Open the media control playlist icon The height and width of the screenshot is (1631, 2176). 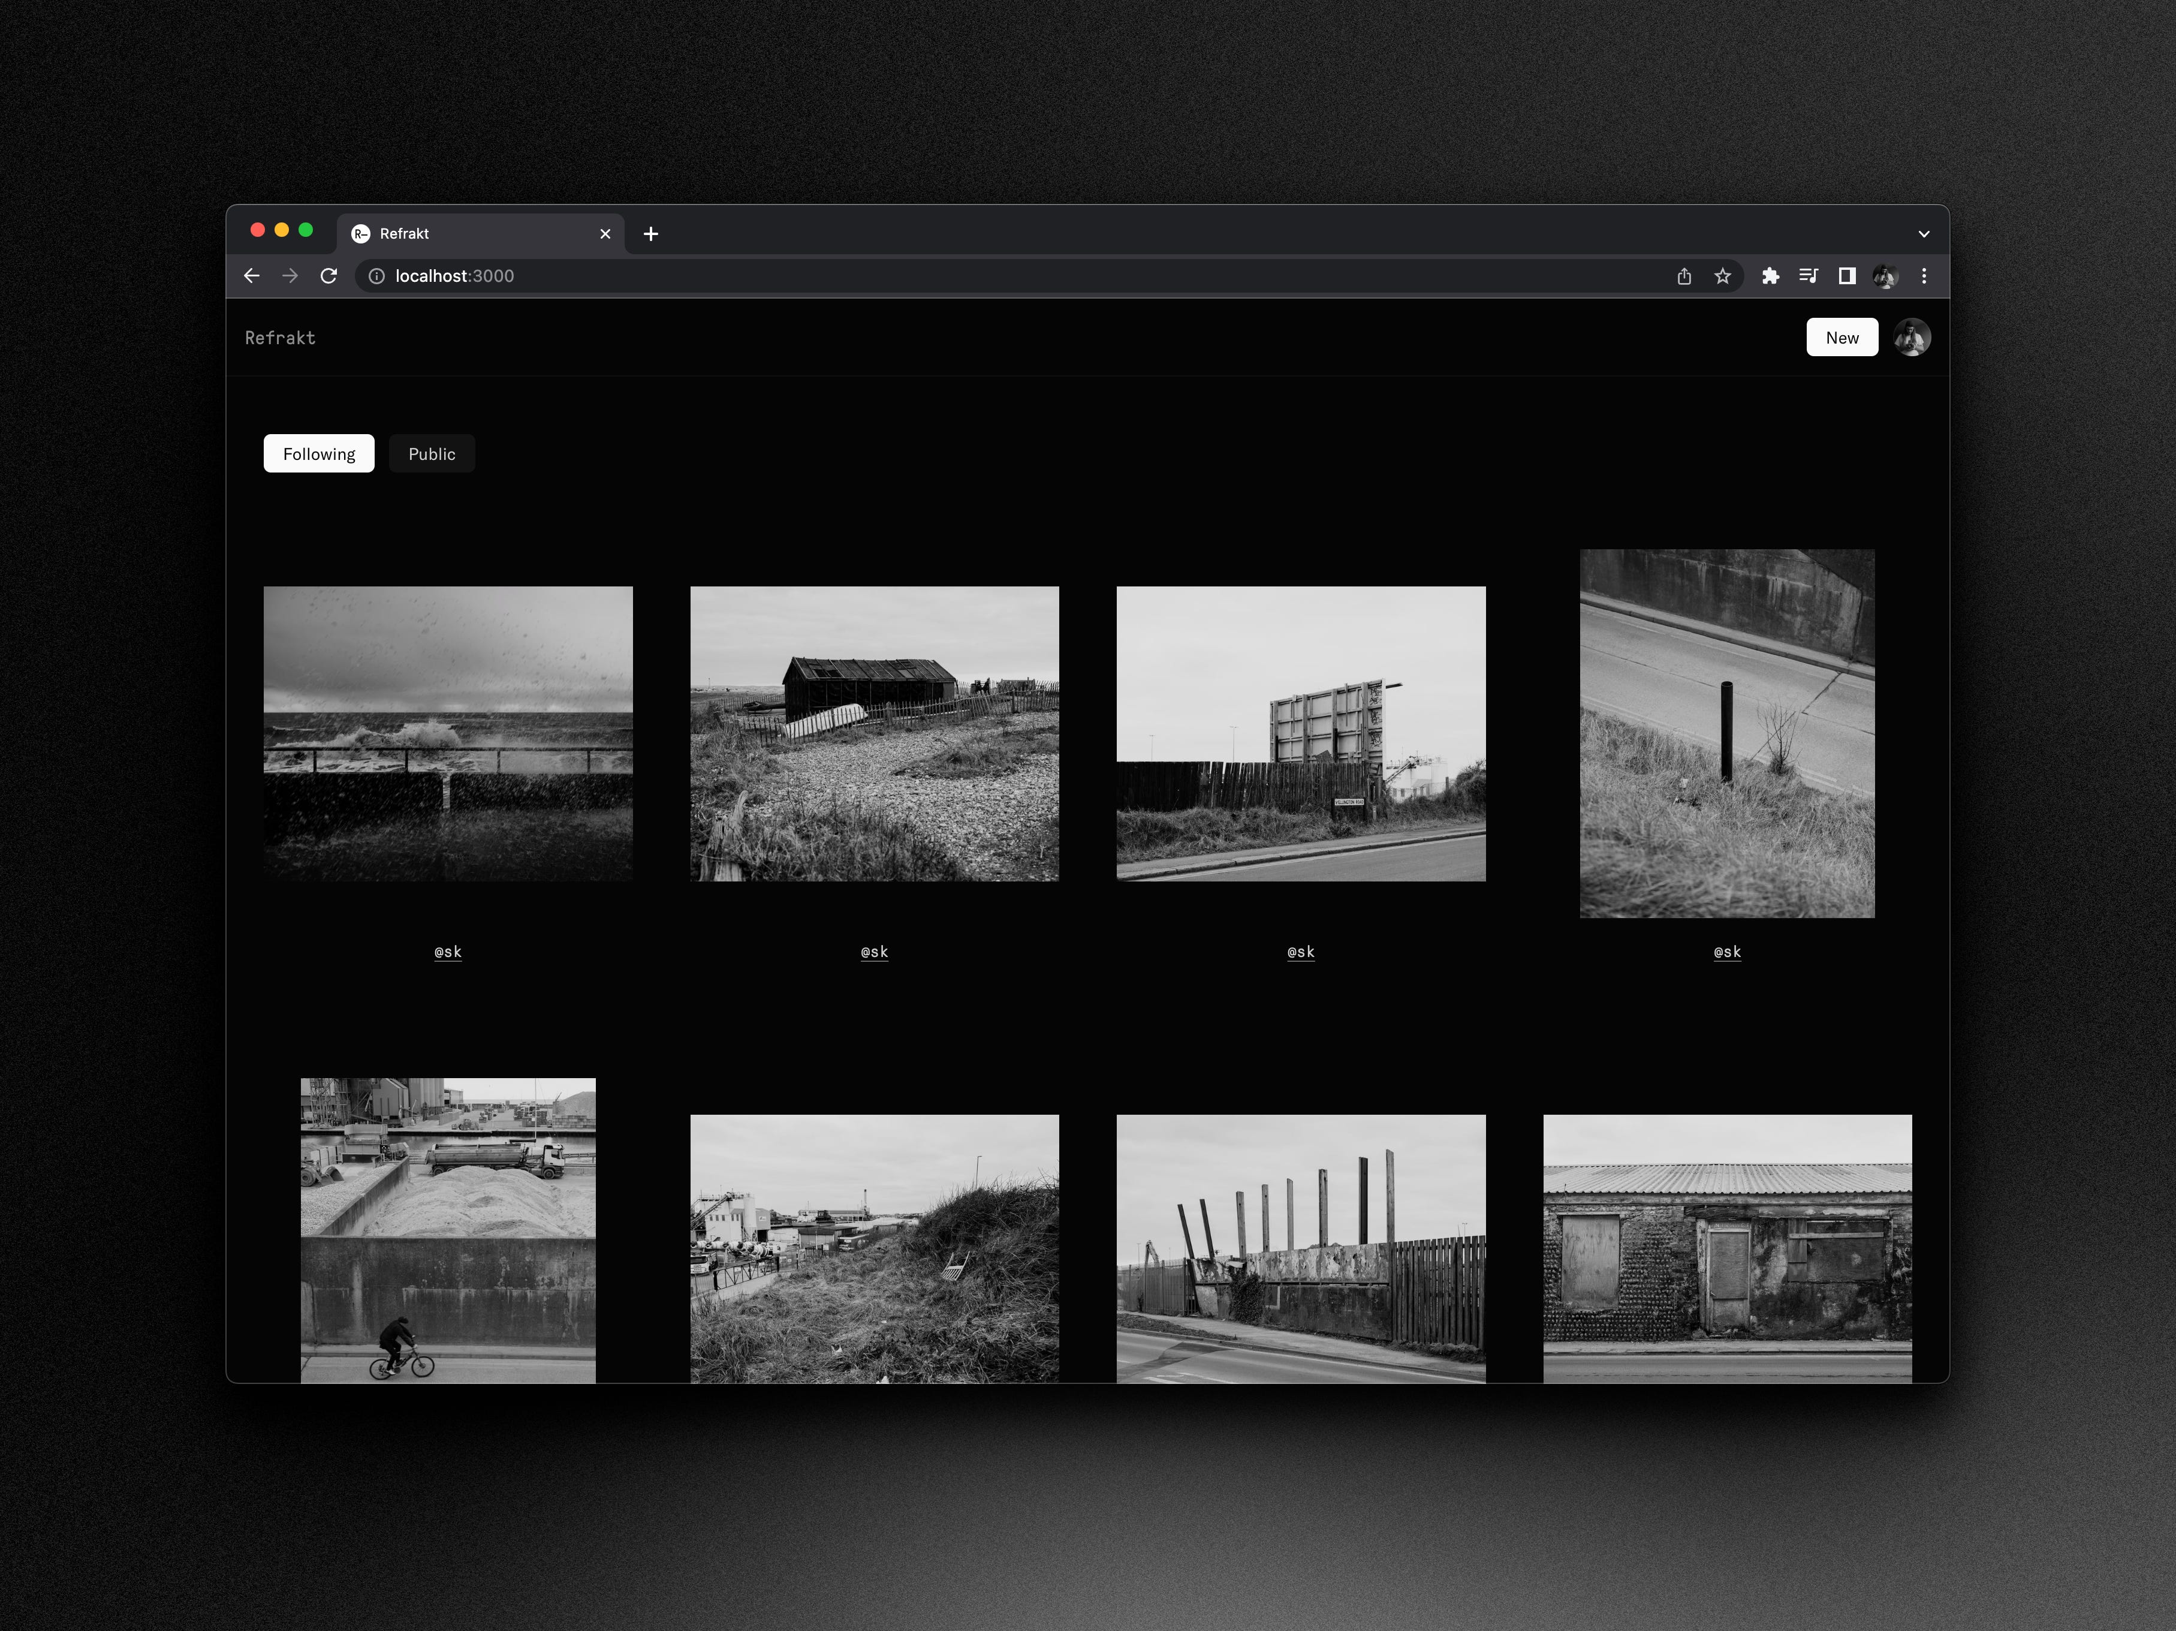point(1808,276)
